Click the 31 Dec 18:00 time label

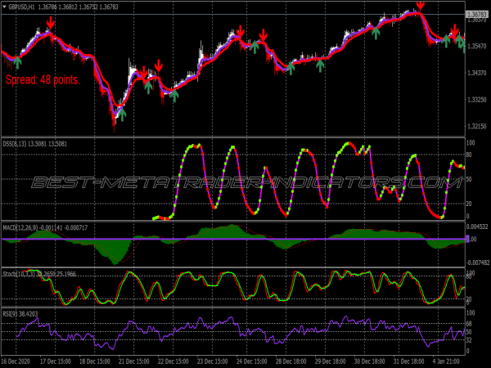(409, 361)
